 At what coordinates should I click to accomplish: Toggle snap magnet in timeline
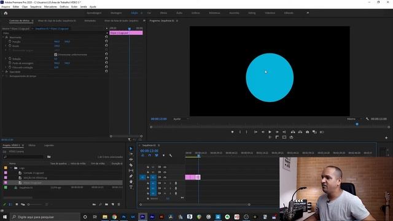(150, 155)
